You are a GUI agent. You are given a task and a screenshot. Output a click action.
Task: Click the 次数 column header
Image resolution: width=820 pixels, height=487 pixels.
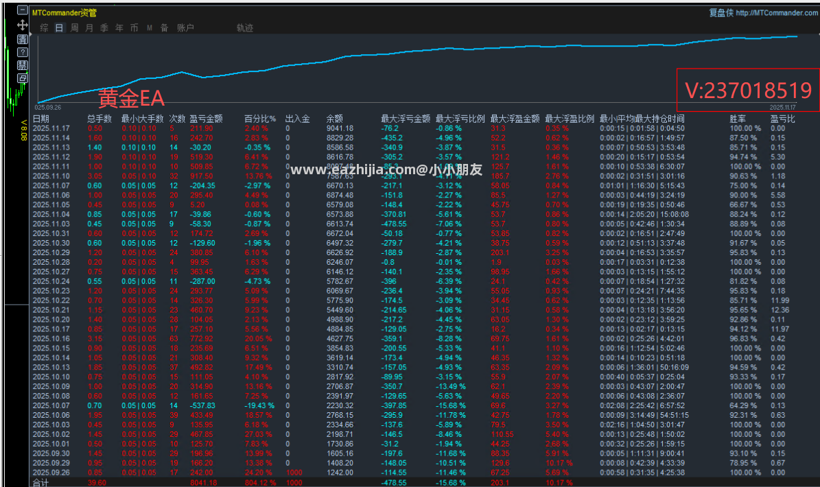(x=177, y=119)
